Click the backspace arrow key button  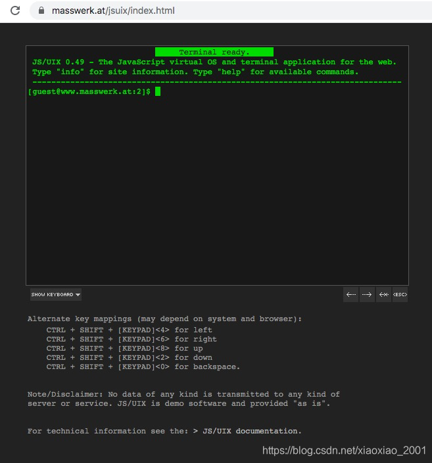pos(383,294)
